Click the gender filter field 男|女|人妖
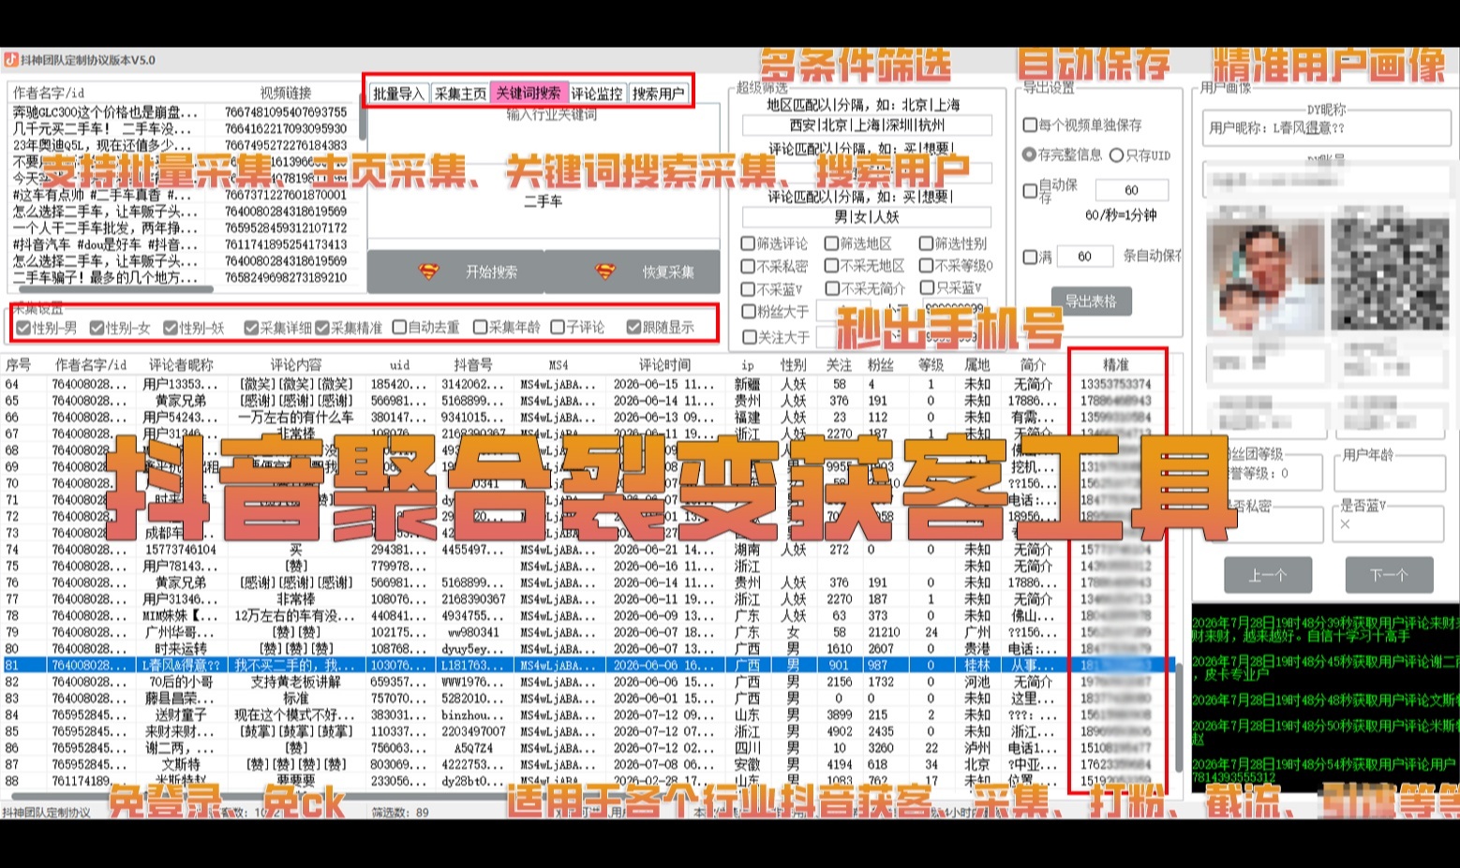 point(867,217)
